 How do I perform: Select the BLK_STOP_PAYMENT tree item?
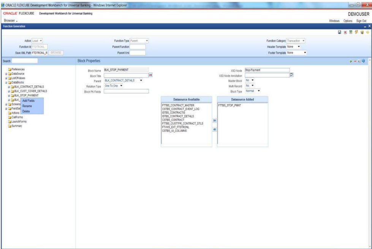click(x=26, y=95)
